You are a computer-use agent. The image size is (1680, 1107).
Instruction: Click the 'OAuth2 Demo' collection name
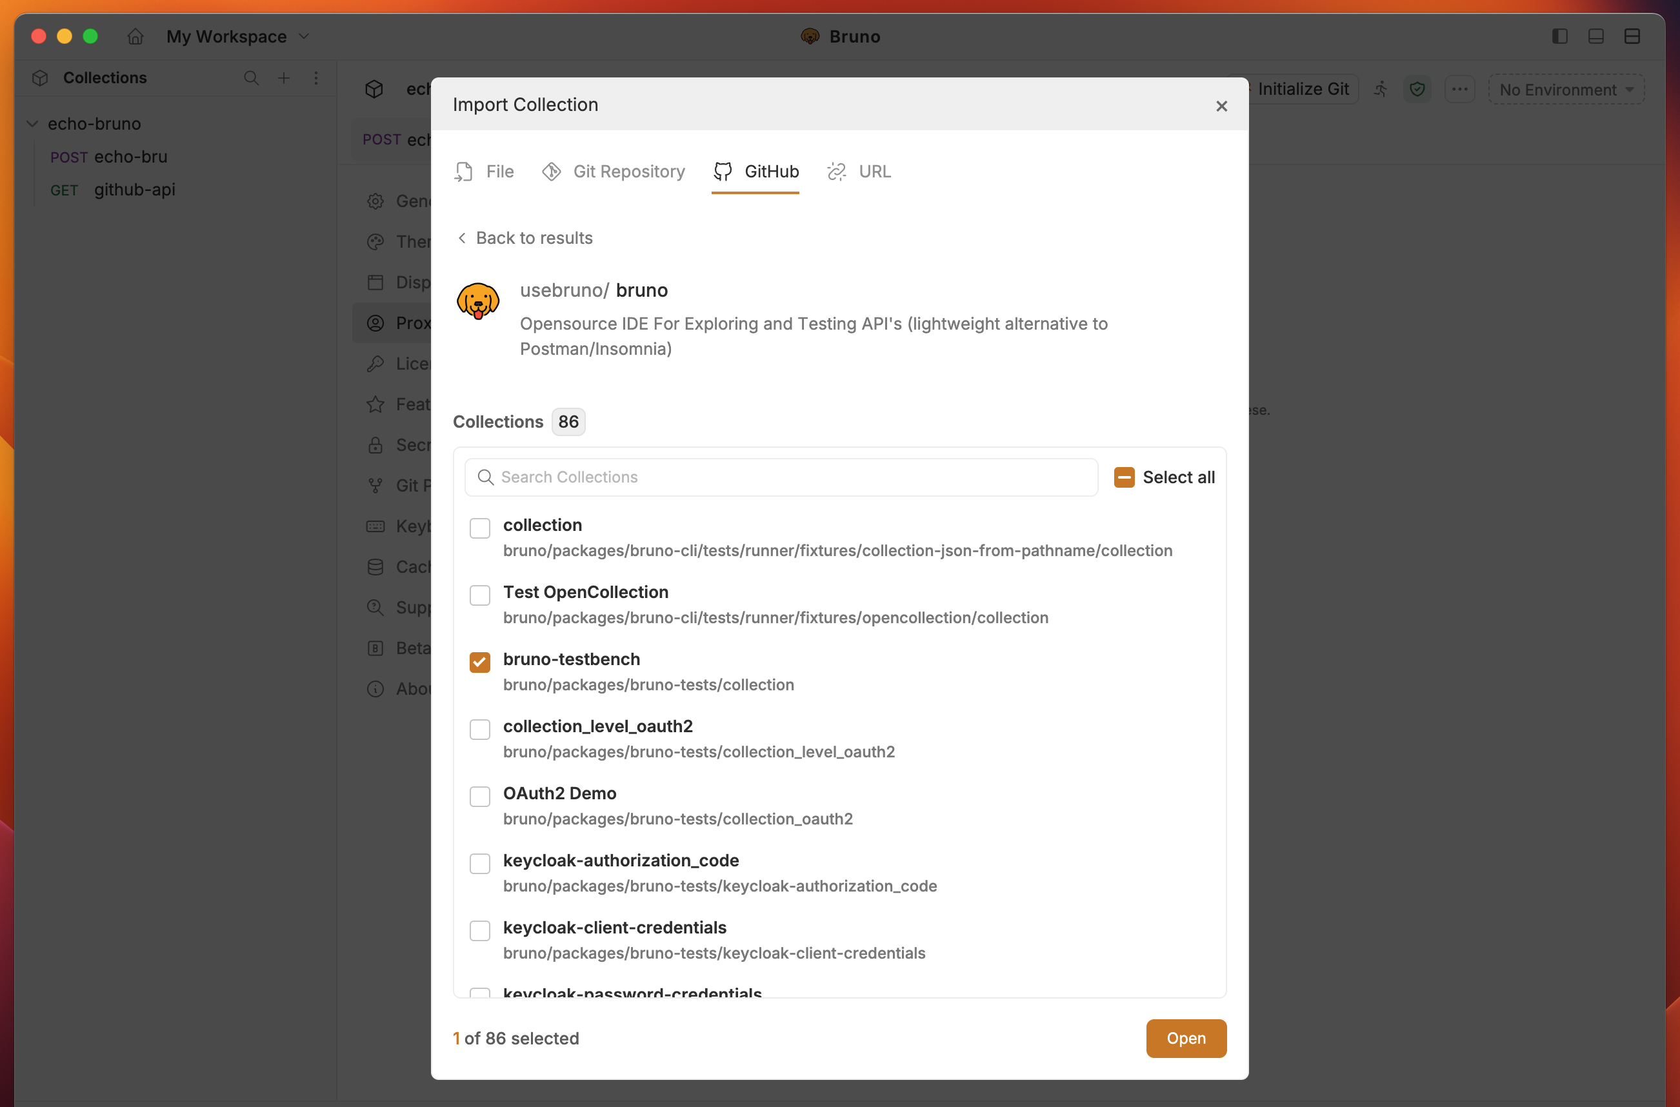(559, 793)
